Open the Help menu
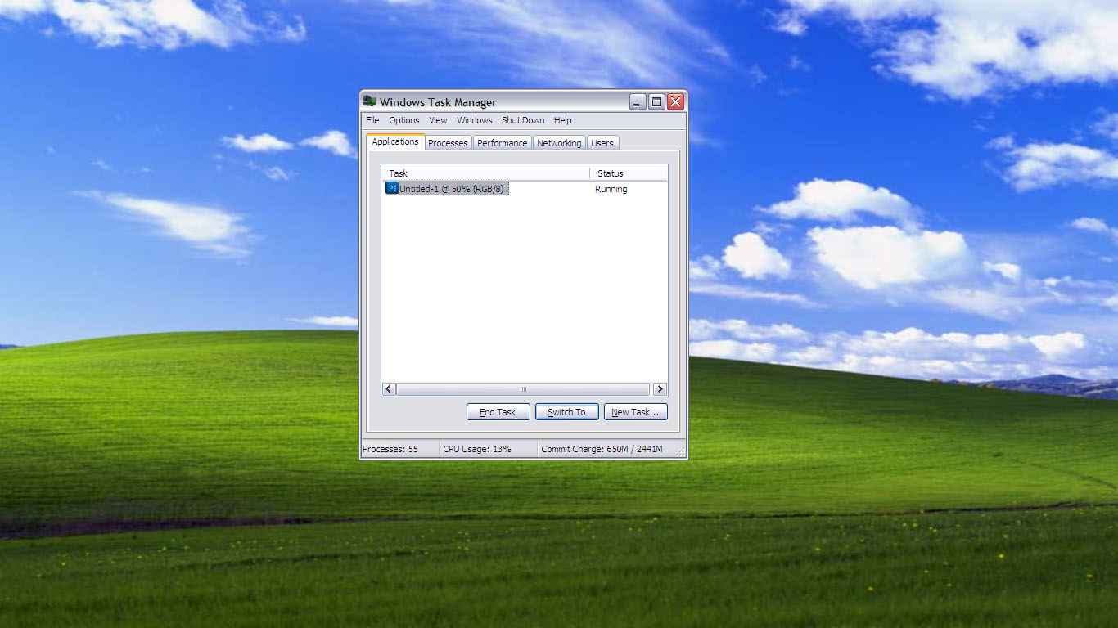Screen dimensions: 1118x628 [x=562, y=120]
